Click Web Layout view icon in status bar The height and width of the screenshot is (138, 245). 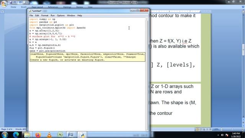coord(204,129)
